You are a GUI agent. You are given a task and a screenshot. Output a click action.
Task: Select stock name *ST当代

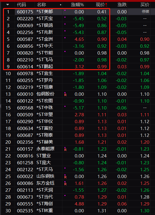[44, 197]
